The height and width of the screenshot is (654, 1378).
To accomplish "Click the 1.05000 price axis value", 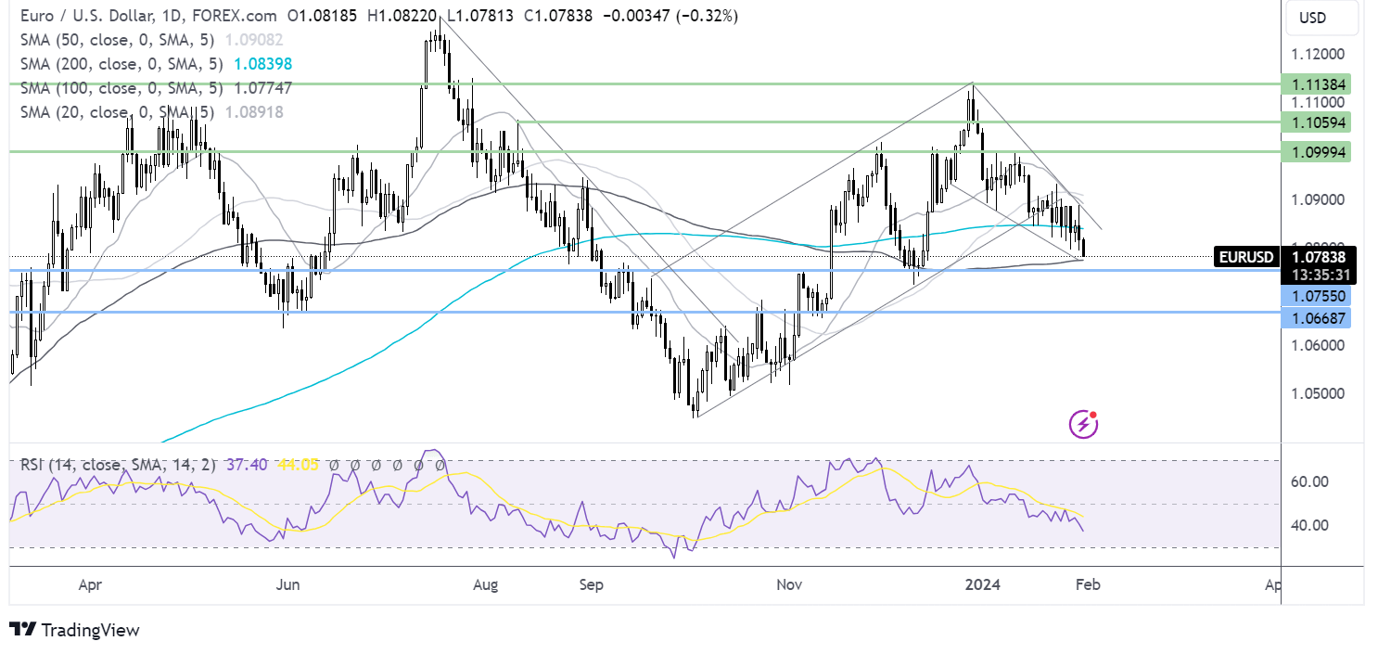I will [x=1318, y=392].
